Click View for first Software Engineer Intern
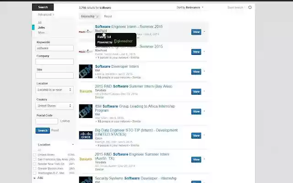Viewport: 293px width, 183px height. [196, 32]
